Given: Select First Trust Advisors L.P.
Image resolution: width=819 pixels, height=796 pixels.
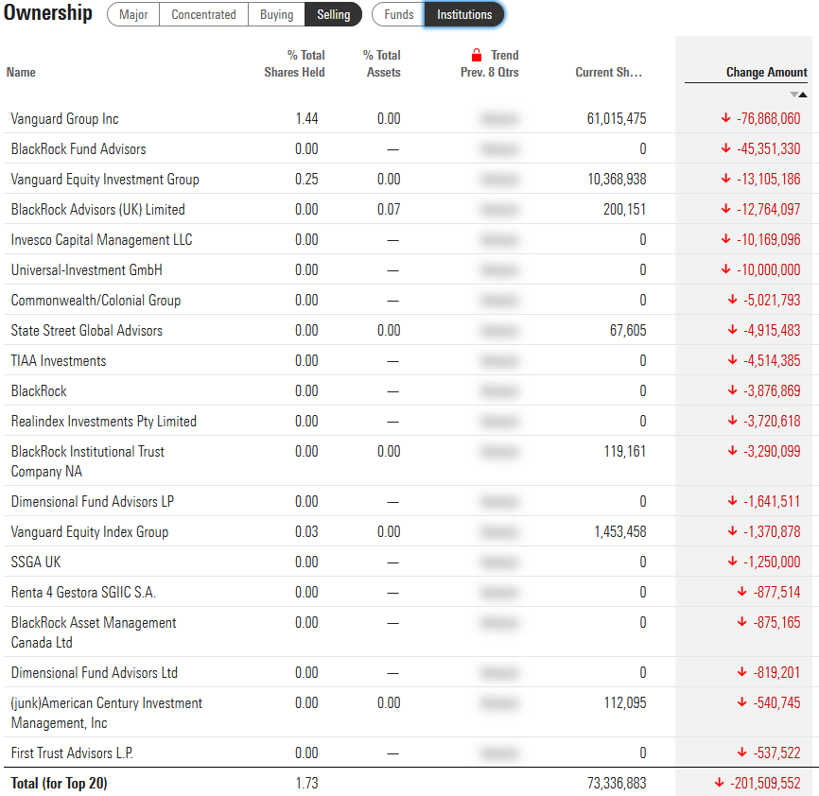Looking at the screenshot, I should [72, 753].
